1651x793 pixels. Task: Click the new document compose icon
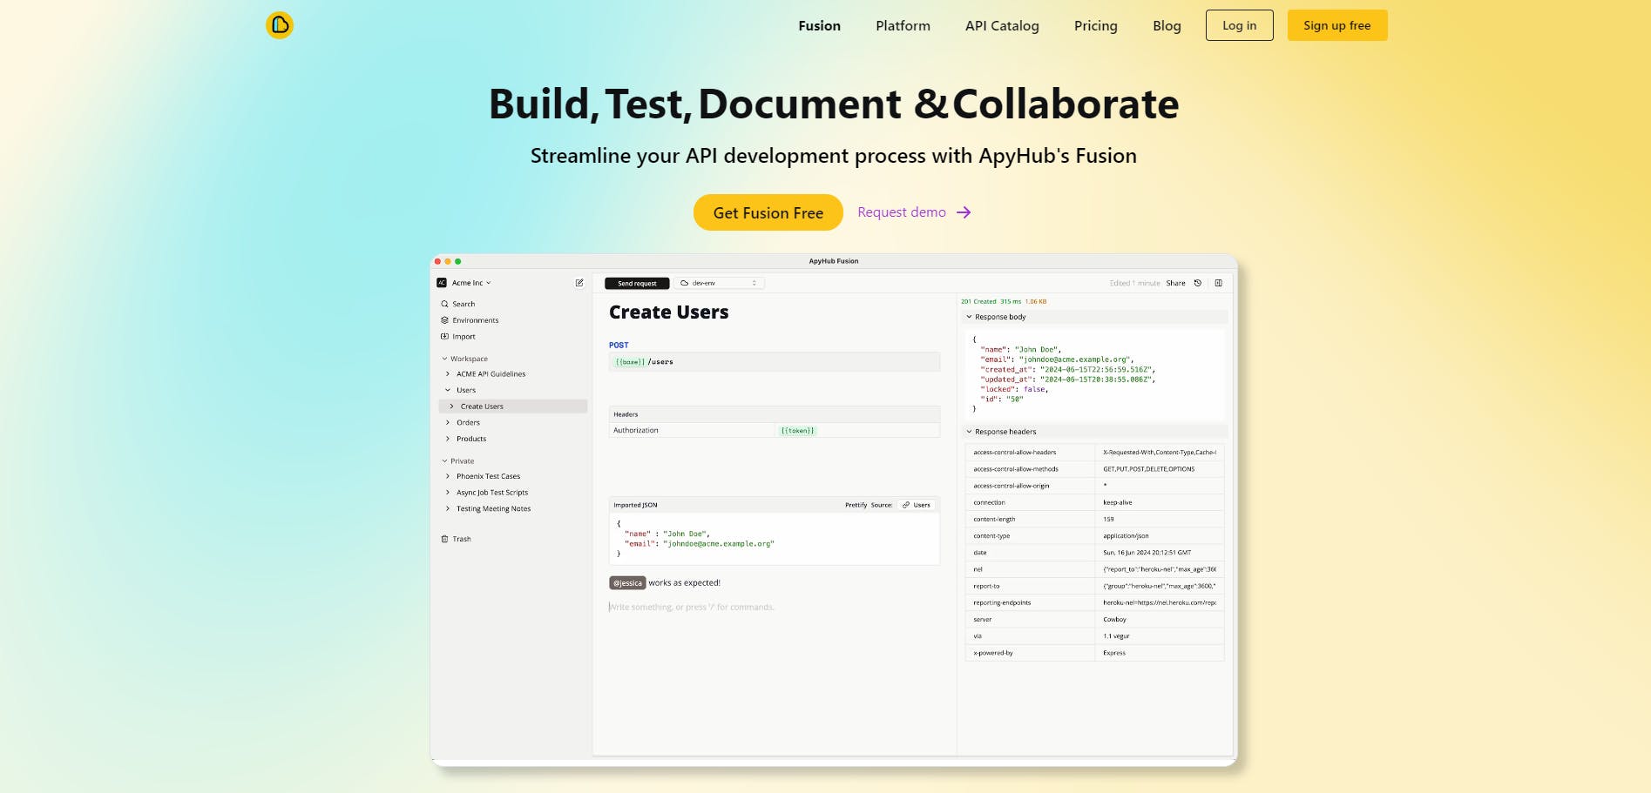click(x=579, y=283)
